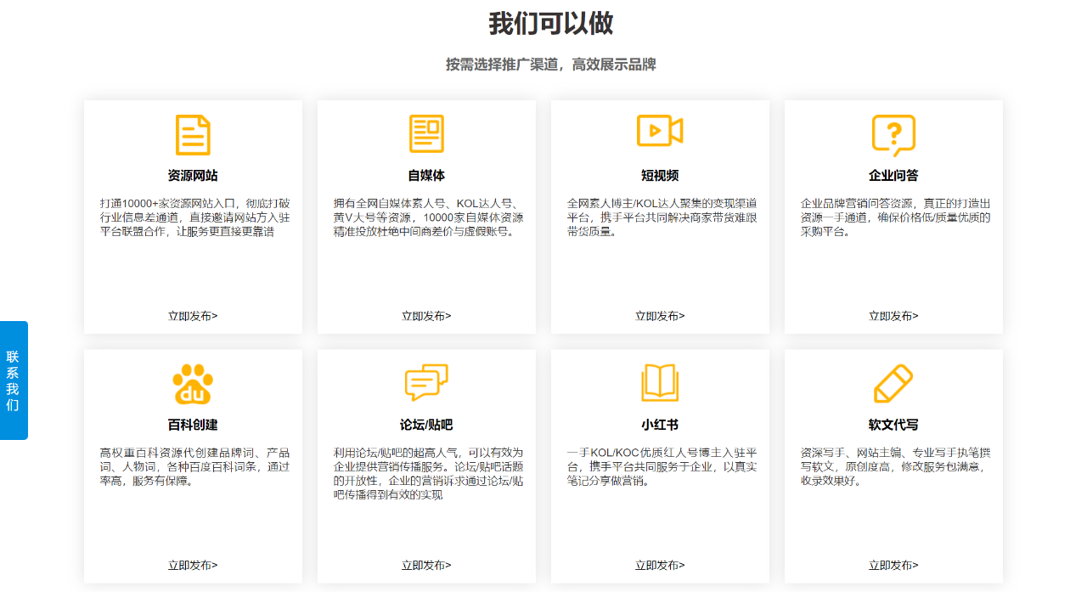
Task: Click the chat bubbles icon for 论坛/贴吧
Action: click(426, 383)
